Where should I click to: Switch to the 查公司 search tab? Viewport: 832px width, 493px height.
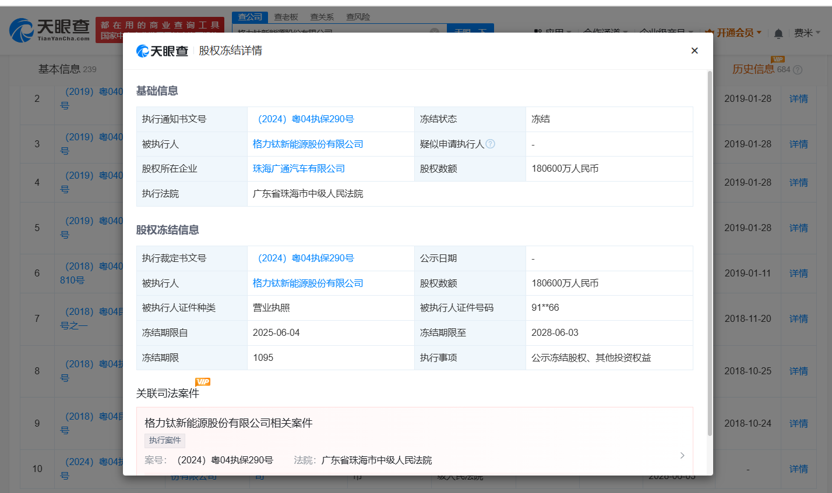[250, 17]
